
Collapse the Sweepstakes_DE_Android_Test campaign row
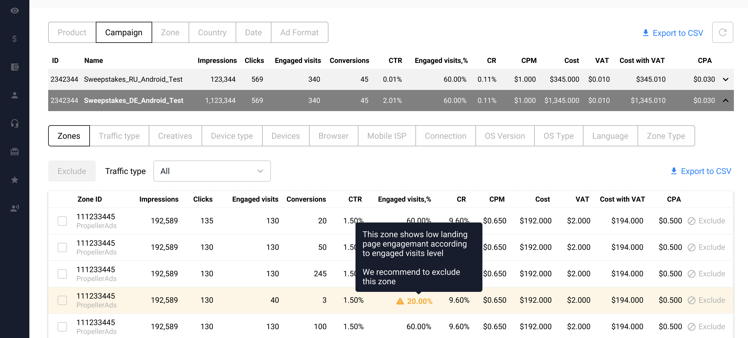[725, 101]
